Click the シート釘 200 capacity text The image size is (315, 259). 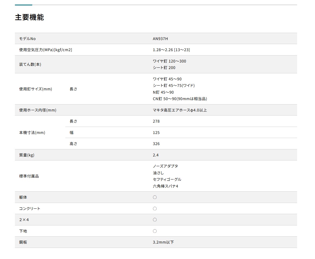tap(164, 68)
